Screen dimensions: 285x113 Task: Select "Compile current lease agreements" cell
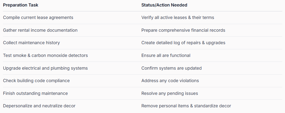[38, 18]
